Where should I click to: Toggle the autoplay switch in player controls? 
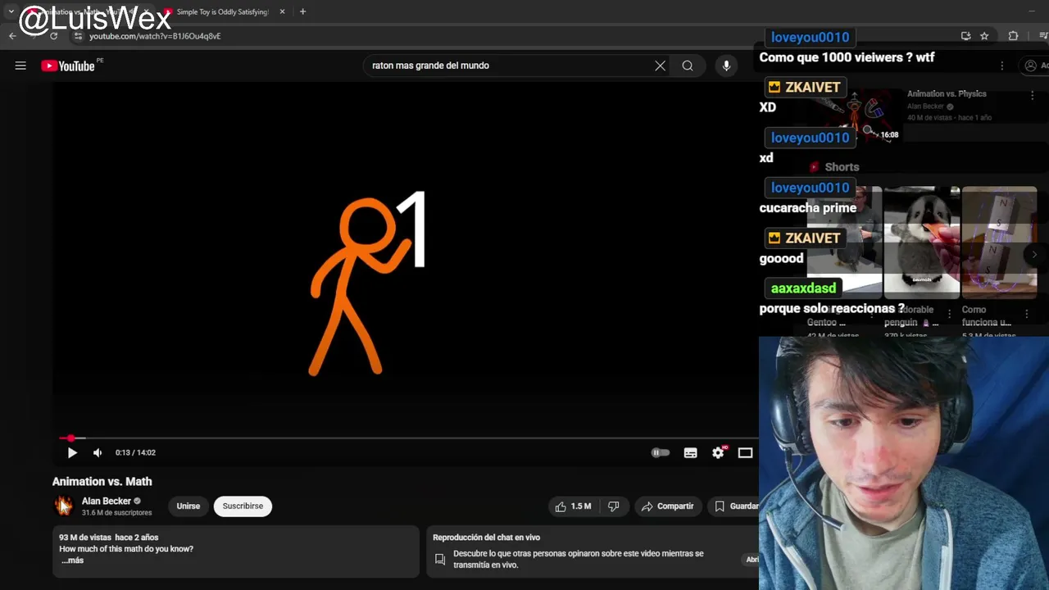(660, 452)
